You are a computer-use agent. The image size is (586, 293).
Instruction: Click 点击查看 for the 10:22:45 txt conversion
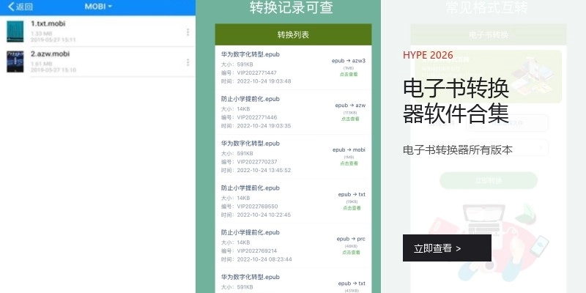pos(351,208)
